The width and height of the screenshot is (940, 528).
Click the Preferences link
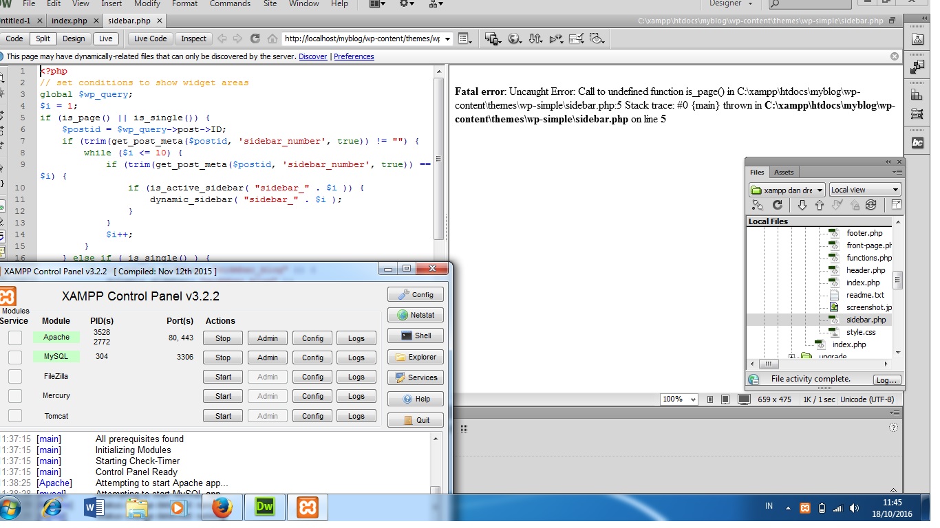[x=354, y=56]
